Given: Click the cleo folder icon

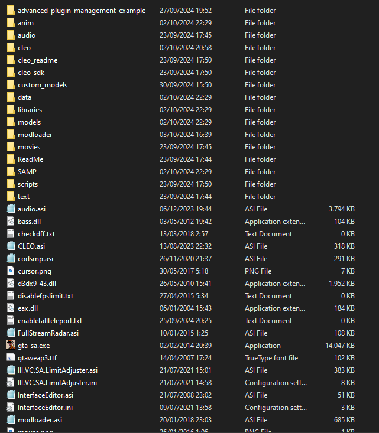Looking at the screenshot, I should coord(11,47).
